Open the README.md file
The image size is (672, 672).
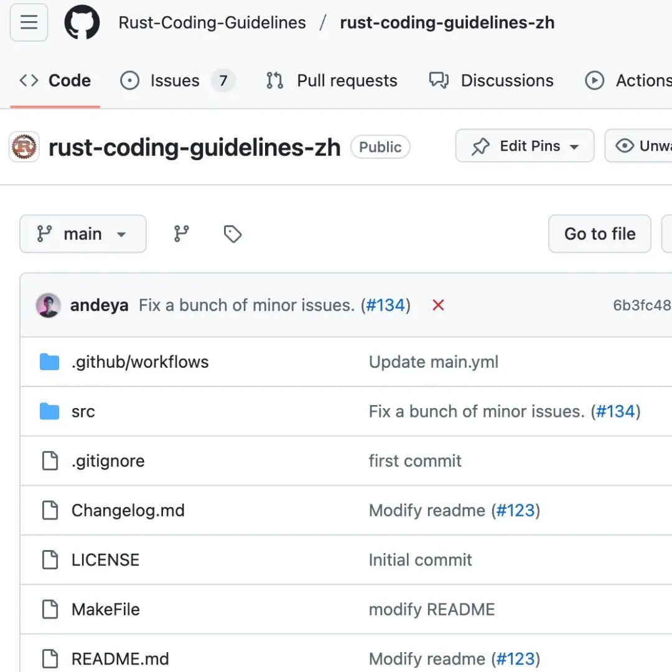click(x=120, y=659)
